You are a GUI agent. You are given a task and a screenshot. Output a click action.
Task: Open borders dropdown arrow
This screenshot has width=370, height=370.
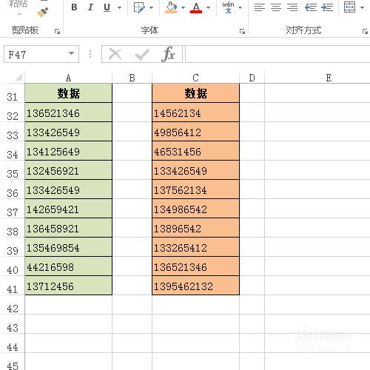tap(151, 7)
